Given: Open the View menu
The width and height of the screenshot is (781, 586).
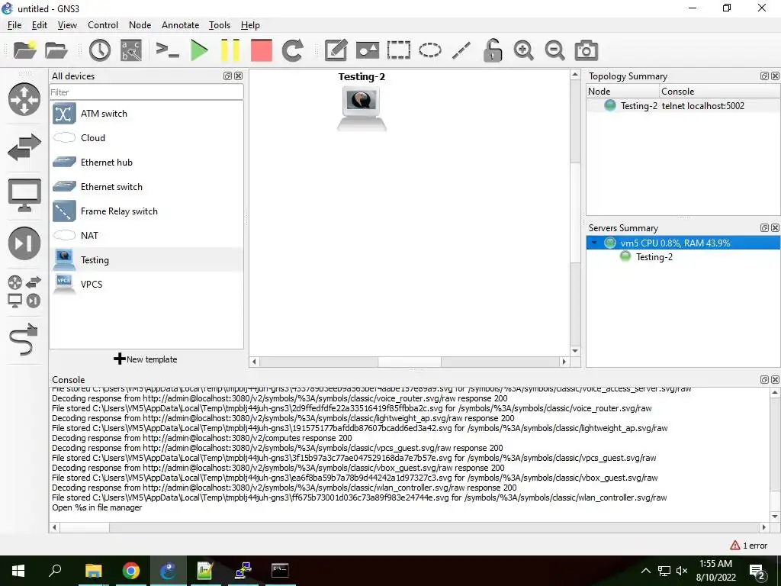Looking at the screenshot, I should tap(67, 25).
